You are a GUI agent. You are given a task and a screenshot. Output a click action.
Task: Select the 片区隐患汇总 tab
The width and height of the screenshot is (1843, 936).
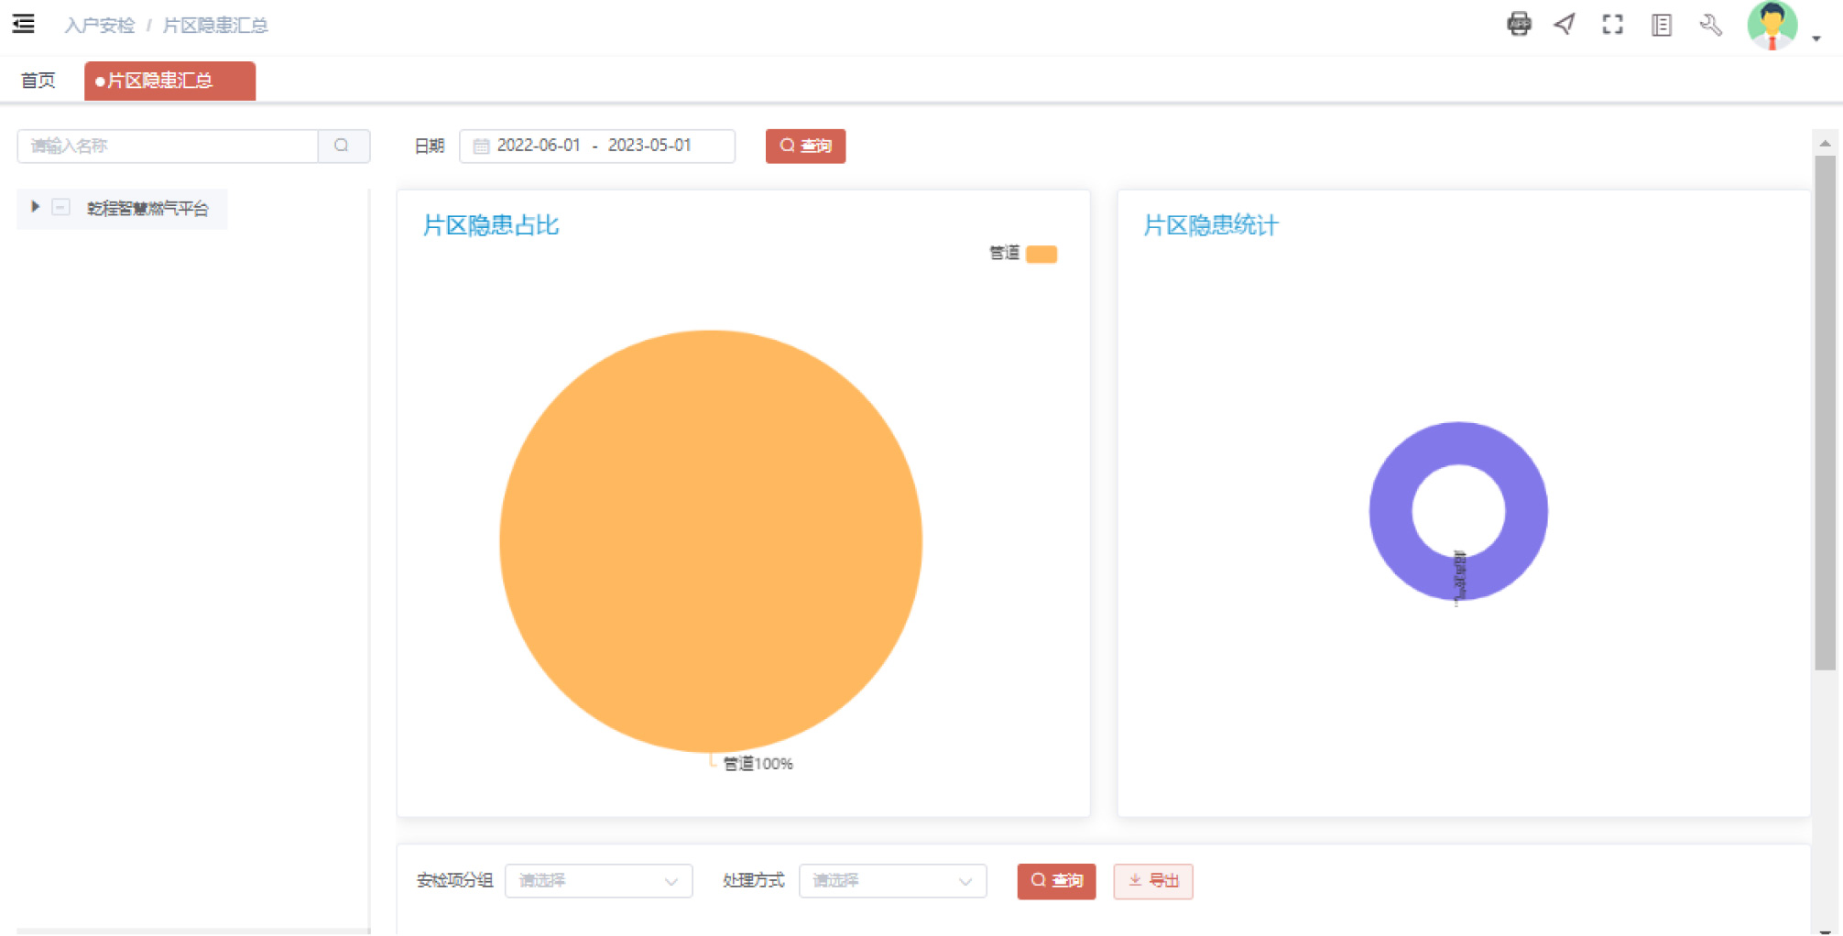[x=169, y=81]
